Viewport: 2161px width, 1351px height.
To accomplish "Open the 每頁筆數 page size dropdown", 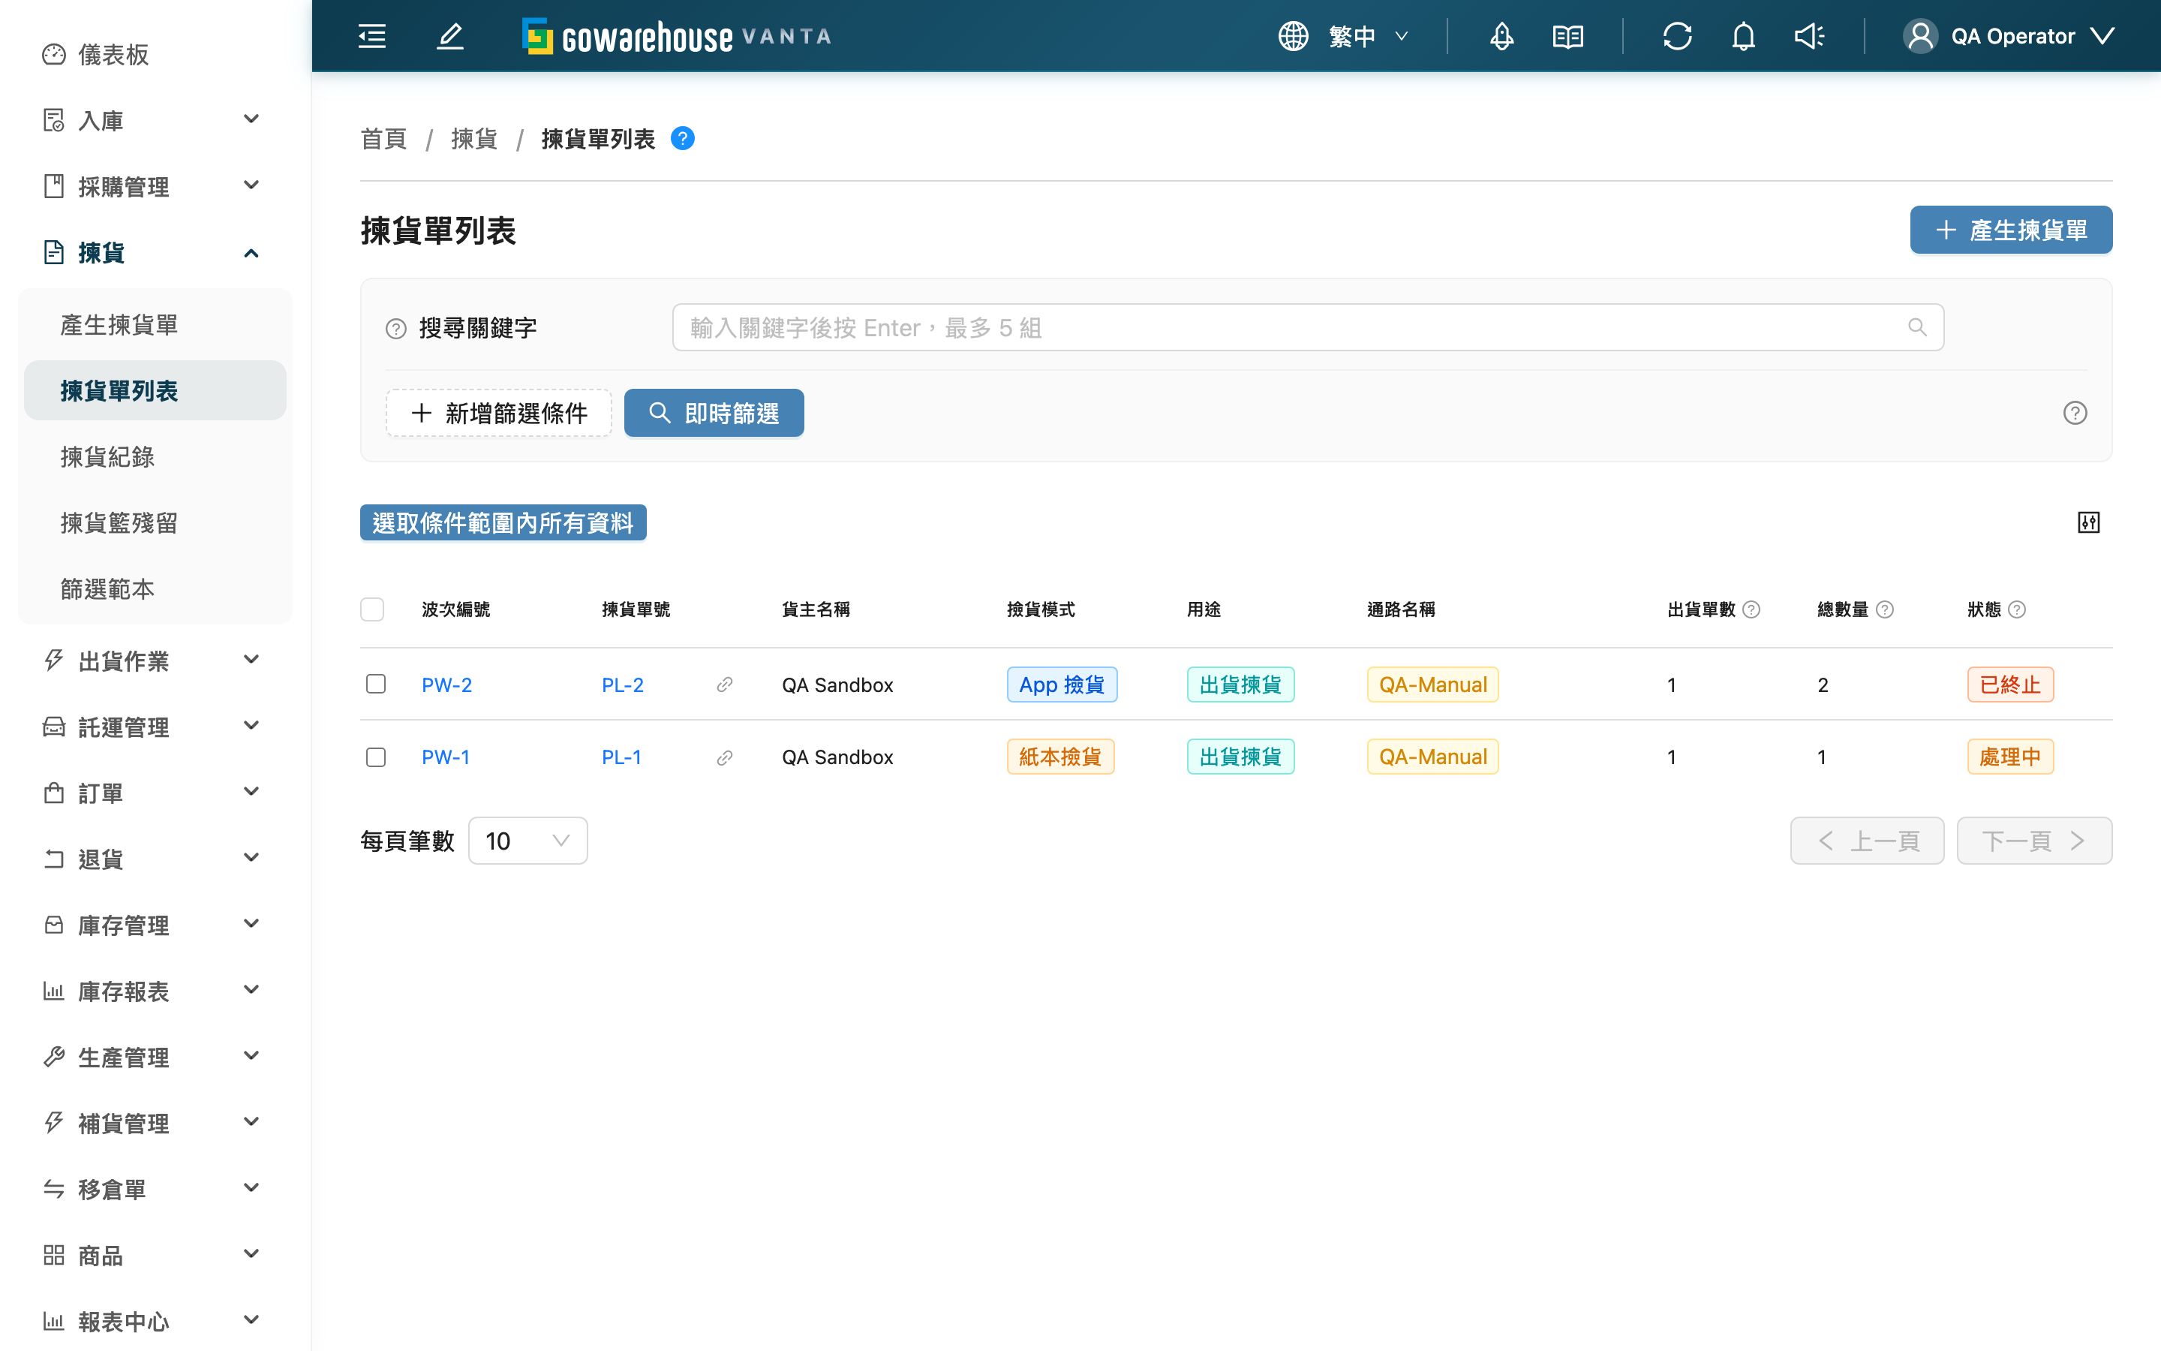I will coord(527,840).
